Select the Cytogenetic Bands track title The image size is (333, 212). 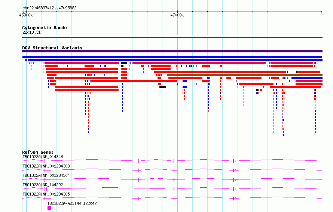point(45,28)
